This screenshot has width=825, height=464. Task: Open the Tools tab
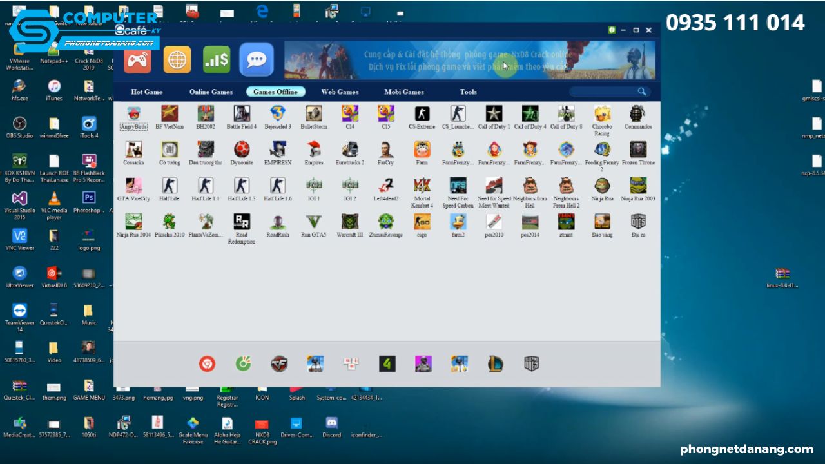point(468,92)
